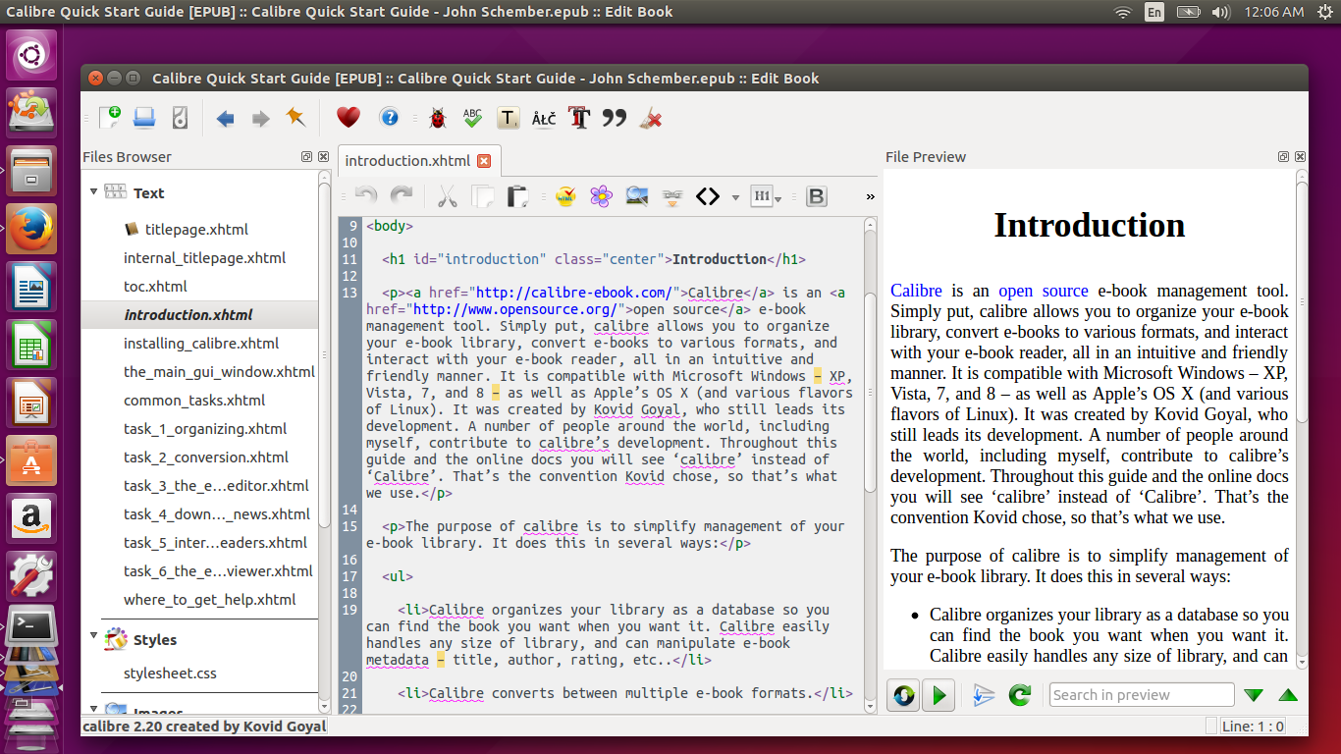Image resolution: width=1341 pixels, height=754 pixels.
Task: Open stylesheet.css file
Action: [170, 673]
